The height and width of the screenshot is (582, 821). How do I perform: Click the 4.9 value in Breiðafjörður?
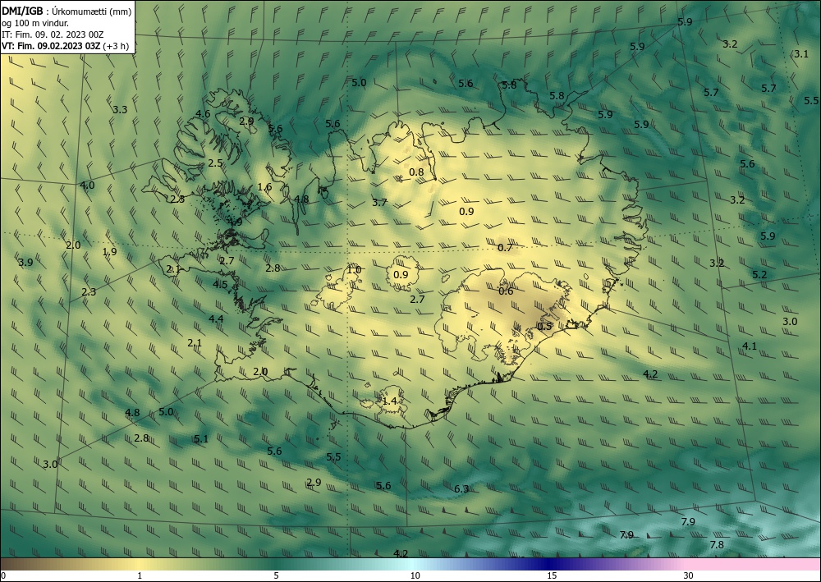235,222
